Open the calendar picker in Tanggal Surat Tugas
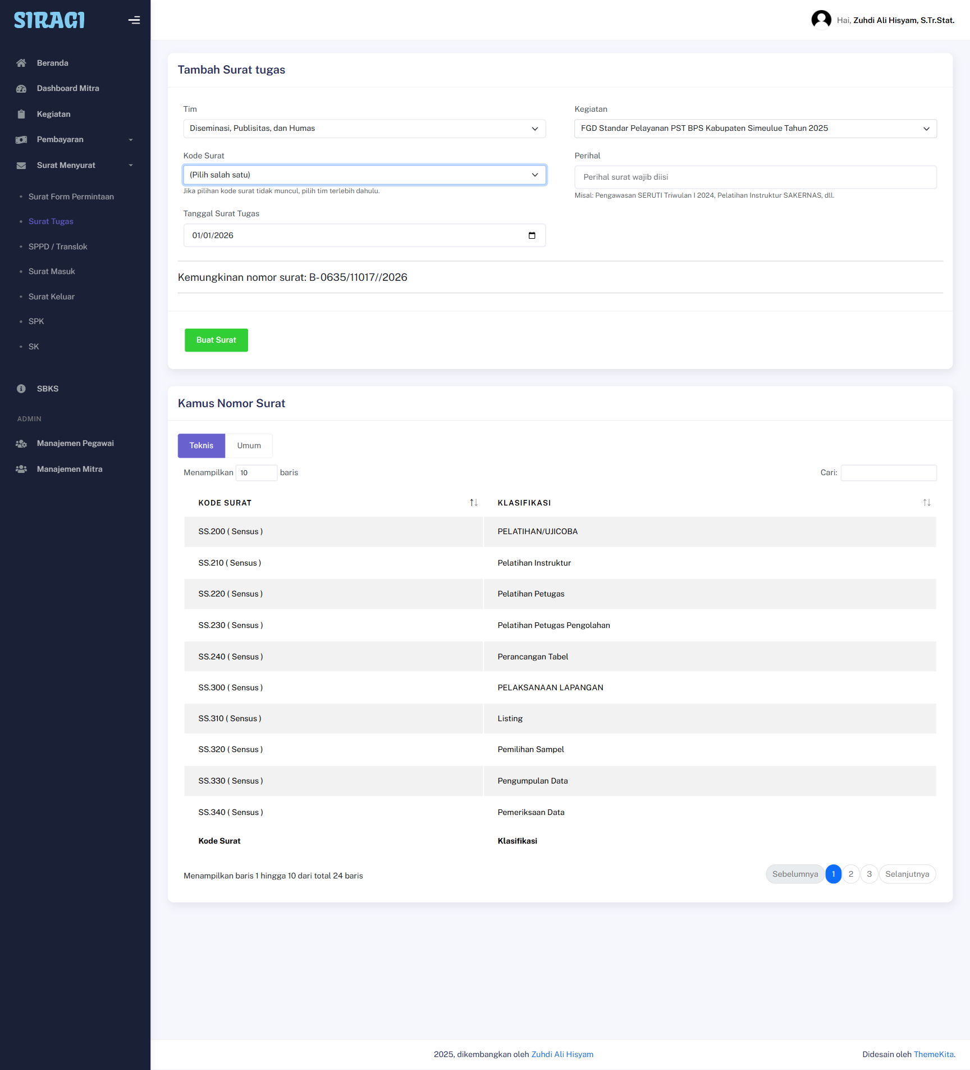This screenshot has width=970, height=1070. [532, 235]
